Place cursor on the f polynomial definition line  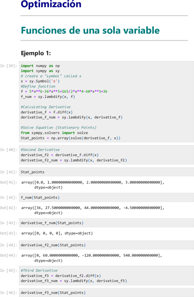(x=64, y=91)
